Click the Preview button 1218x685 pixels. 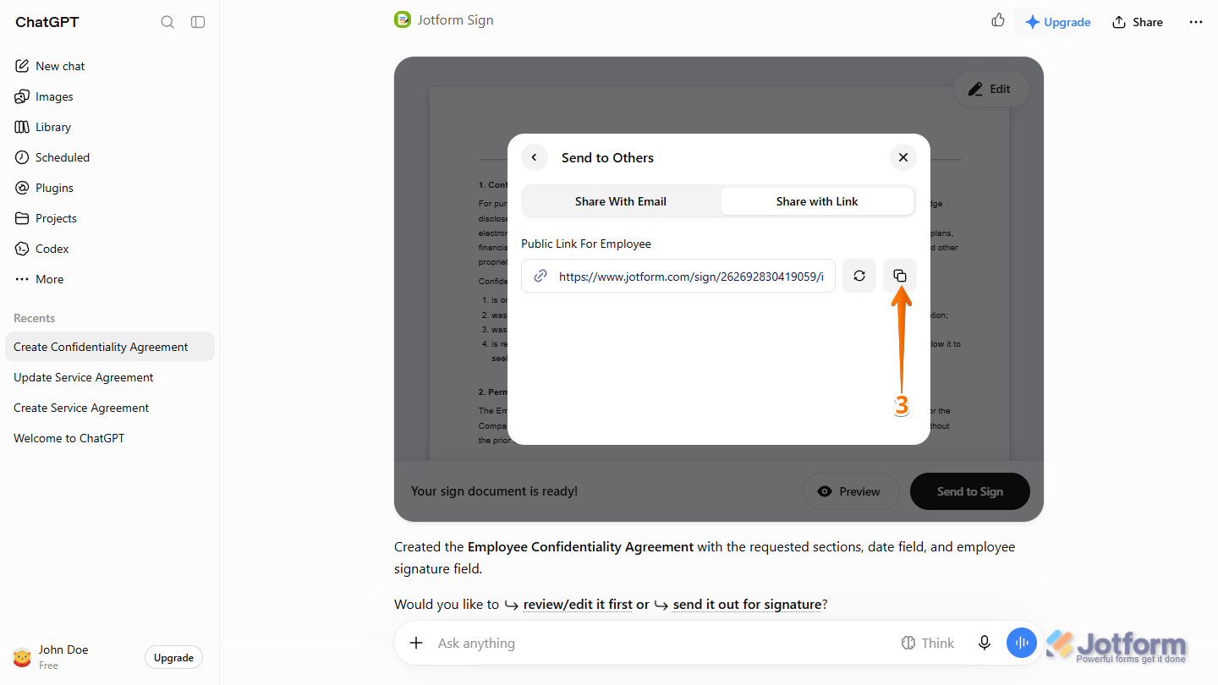[851, 491]
